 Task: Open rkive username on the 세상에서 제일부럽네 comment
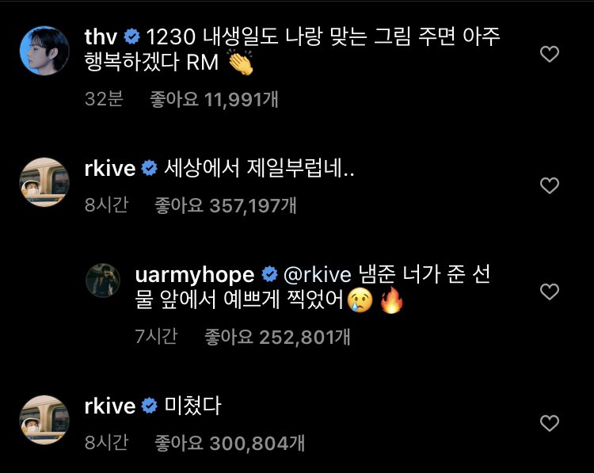click(x=110, y=168)
